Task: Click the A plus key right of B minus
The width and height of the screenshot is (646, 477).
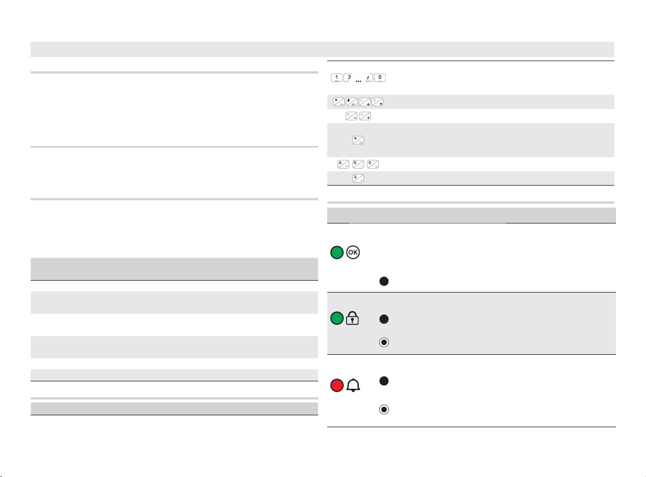Action: (x=365, y=117)
